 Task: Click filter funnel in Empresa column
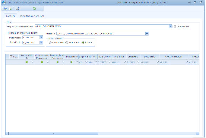click(x=86, y=62)
